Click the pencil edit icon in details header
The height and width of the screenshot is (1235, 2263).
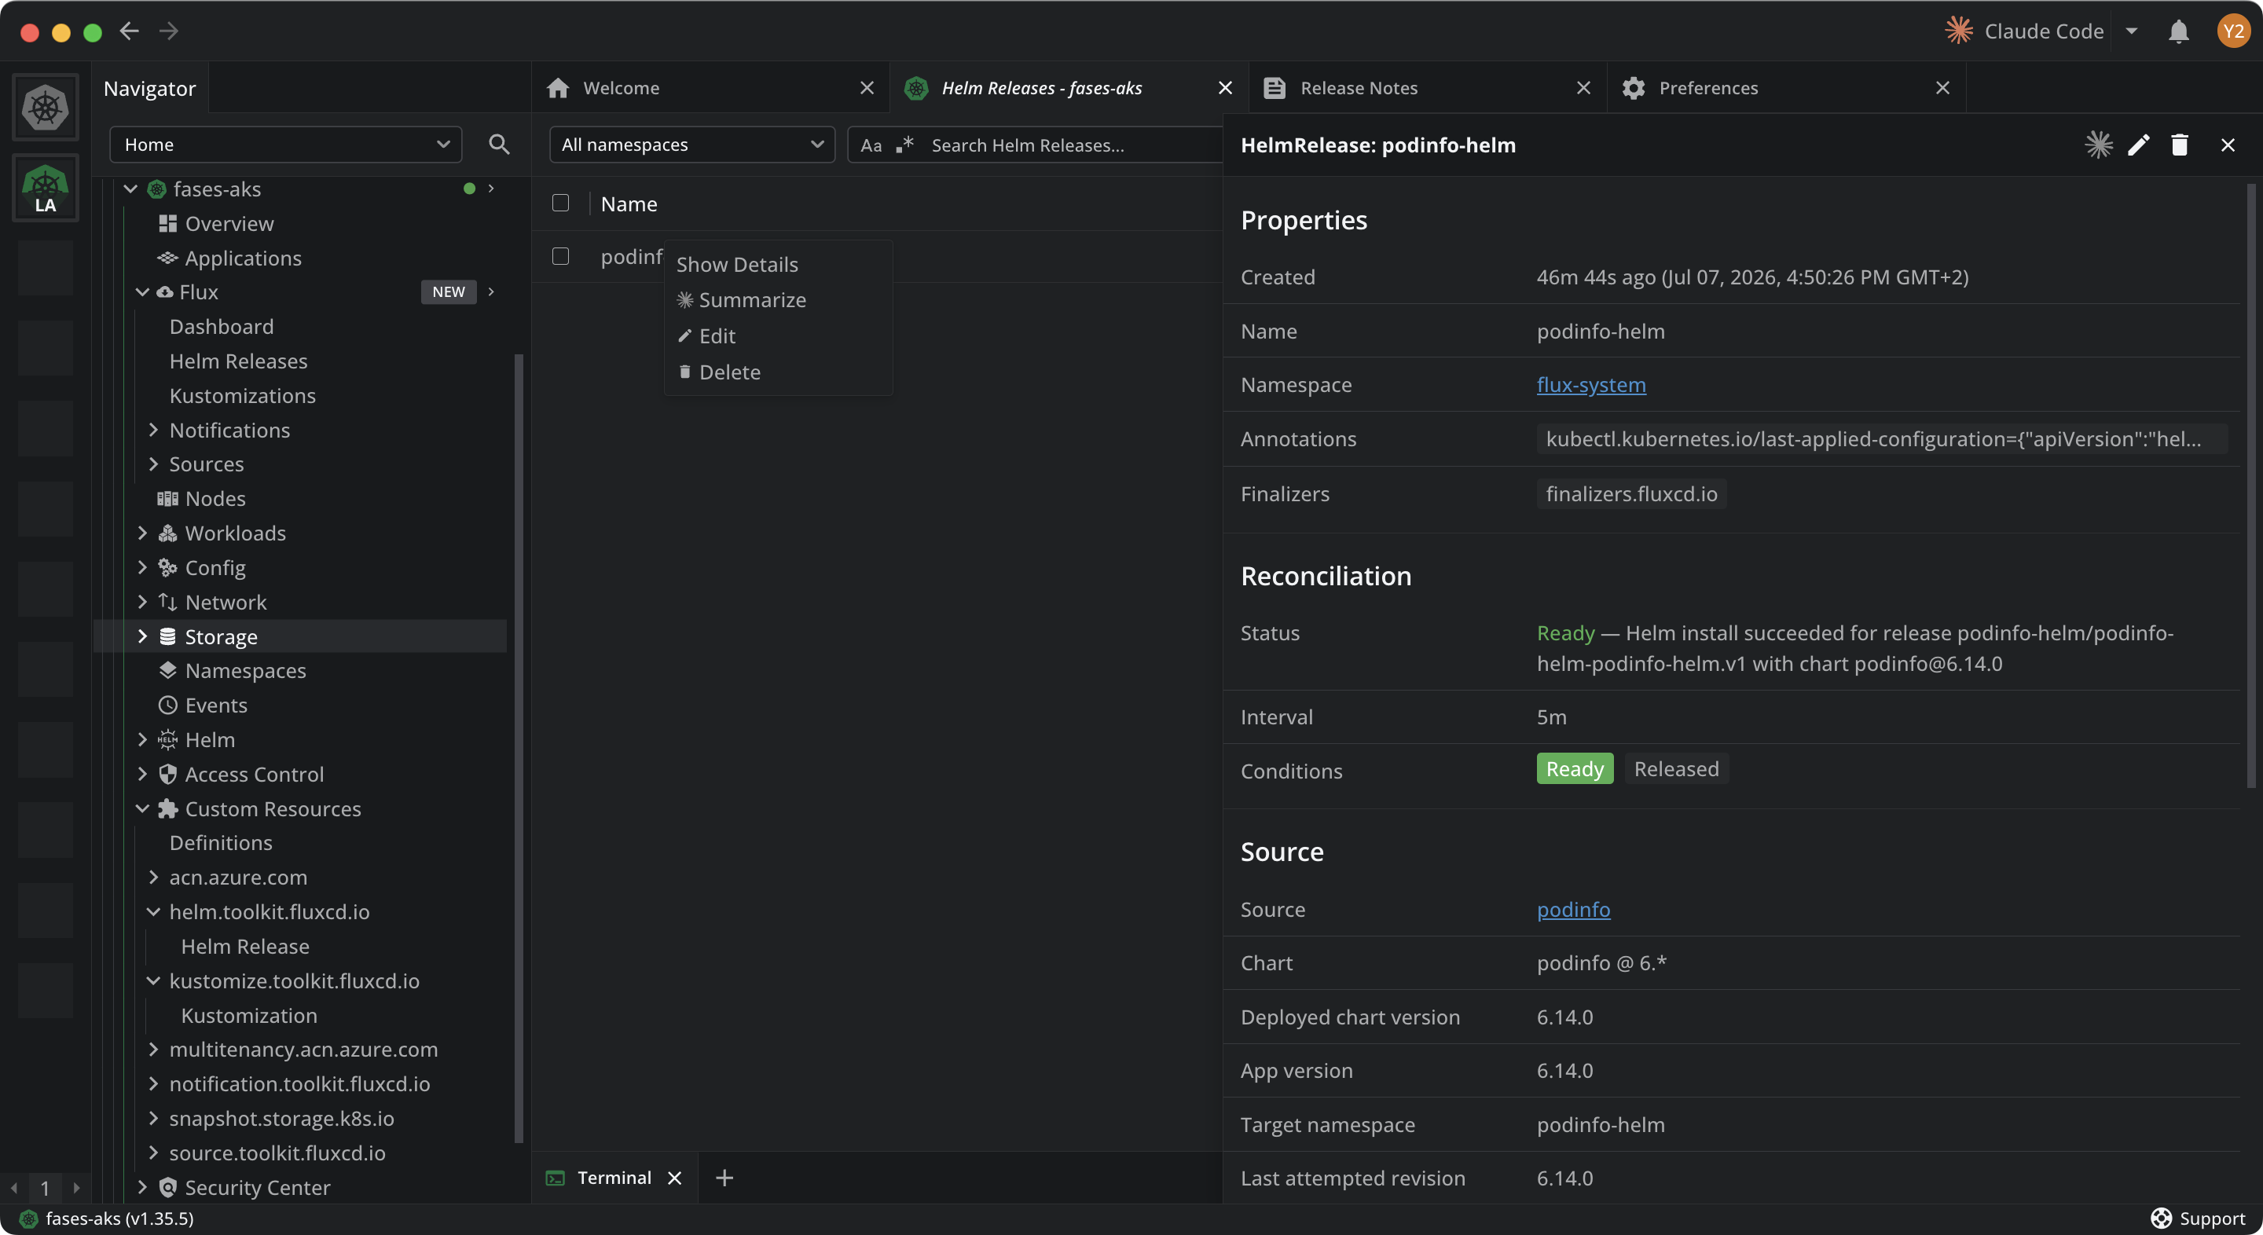(x=2139, y=145)
